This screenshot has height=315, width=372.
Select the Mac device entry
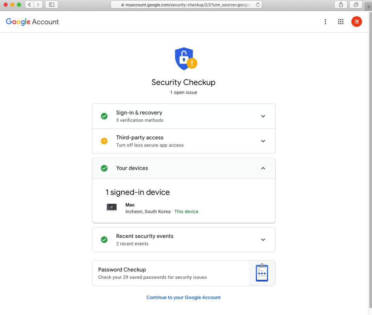point(130,205)
